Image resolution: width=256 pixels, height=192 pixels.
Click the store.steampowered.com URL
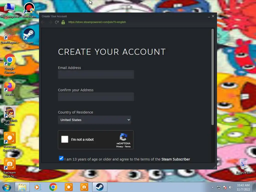coord(97,22)
